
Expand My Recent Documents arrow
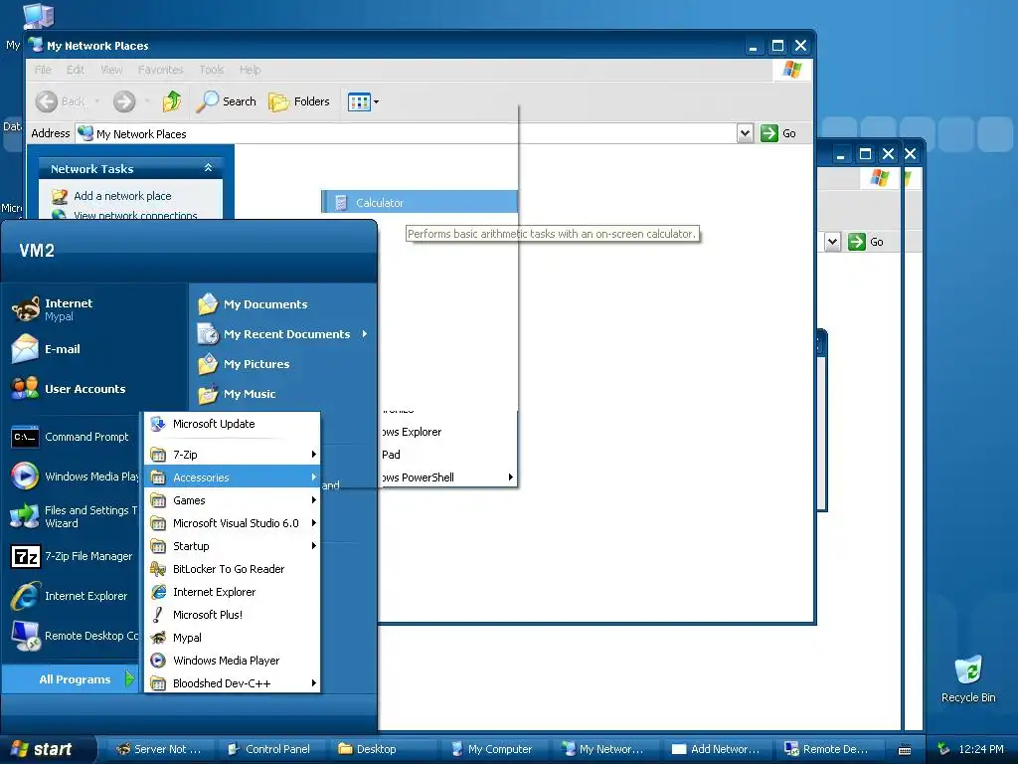[x=365, y=334]
